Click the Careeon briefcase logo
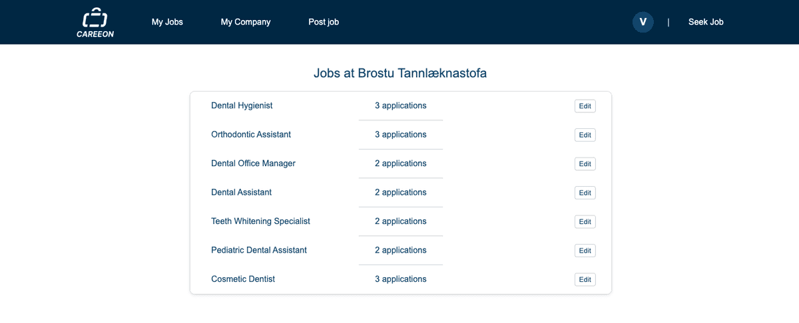Viewport: 799px width, 323px height. tap(95, 22)
